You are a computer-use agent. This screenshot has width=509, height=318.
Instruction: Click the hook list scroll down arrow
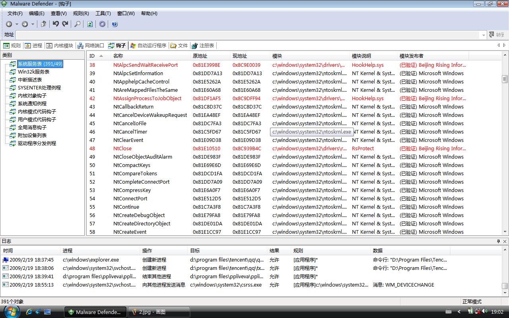pos(505,232)
